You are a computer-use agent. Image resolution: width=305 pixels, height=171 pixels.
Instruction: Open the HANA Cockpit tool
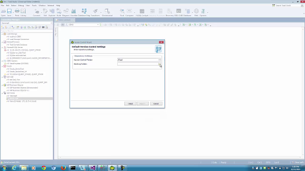pyautogui.click(x=142, y=12)
